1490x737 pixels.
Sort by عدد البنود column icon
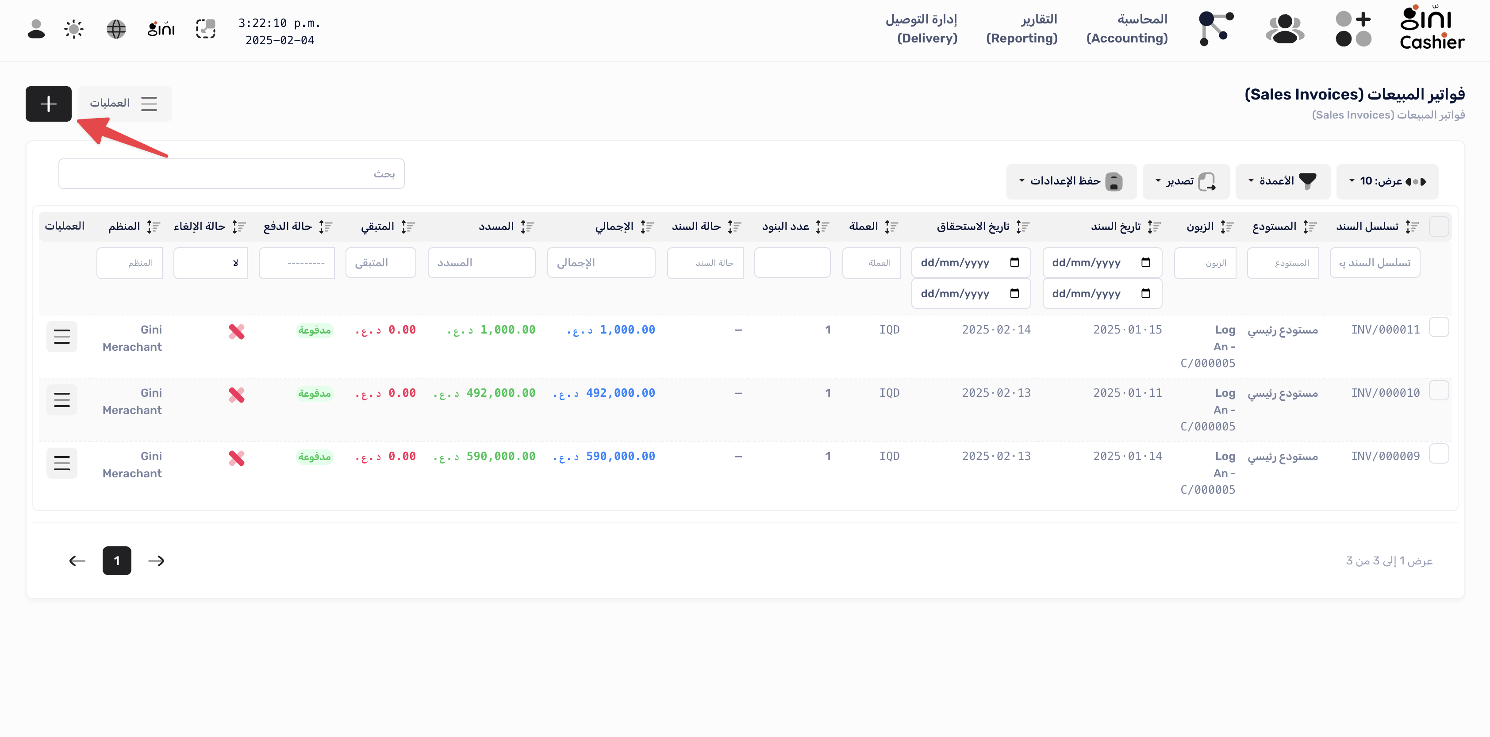click(x=822, y=227)
